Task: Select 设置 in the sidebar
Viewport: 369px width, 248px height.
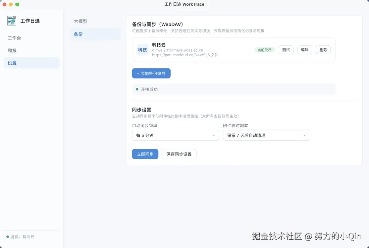Action: coord(32,63)
